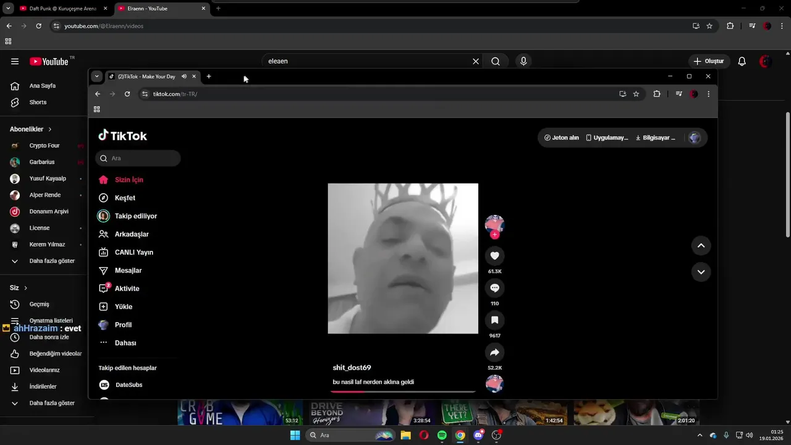Show hidden icons in the system tray
The image size is (791, 445).
[x=700, y=435]
